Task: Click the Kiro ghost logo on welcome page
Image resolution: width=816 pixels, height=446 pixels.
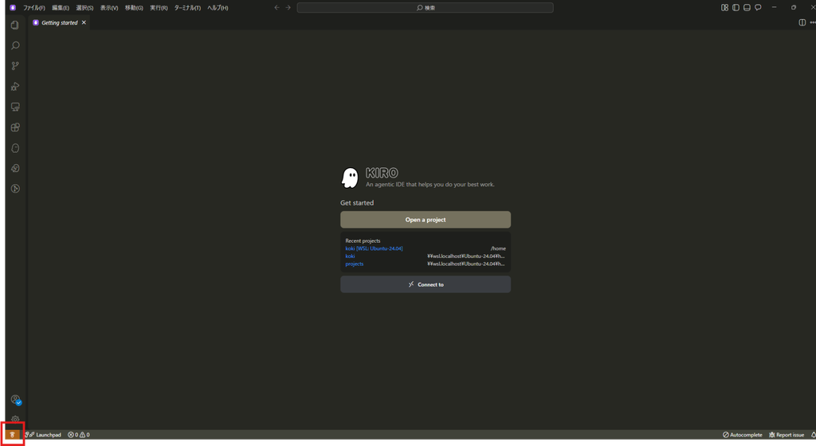Action: click(350, 178)
